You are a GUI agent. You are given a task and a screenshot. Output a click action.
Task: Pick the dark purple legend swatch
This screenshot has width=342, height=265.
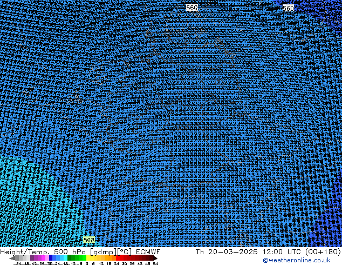coord(32,258)
